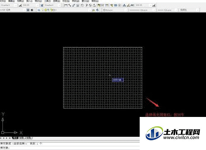Viewport: 206px width, 150px height.
Task: Click next layout tab arrow
Action: coord(7,138)
